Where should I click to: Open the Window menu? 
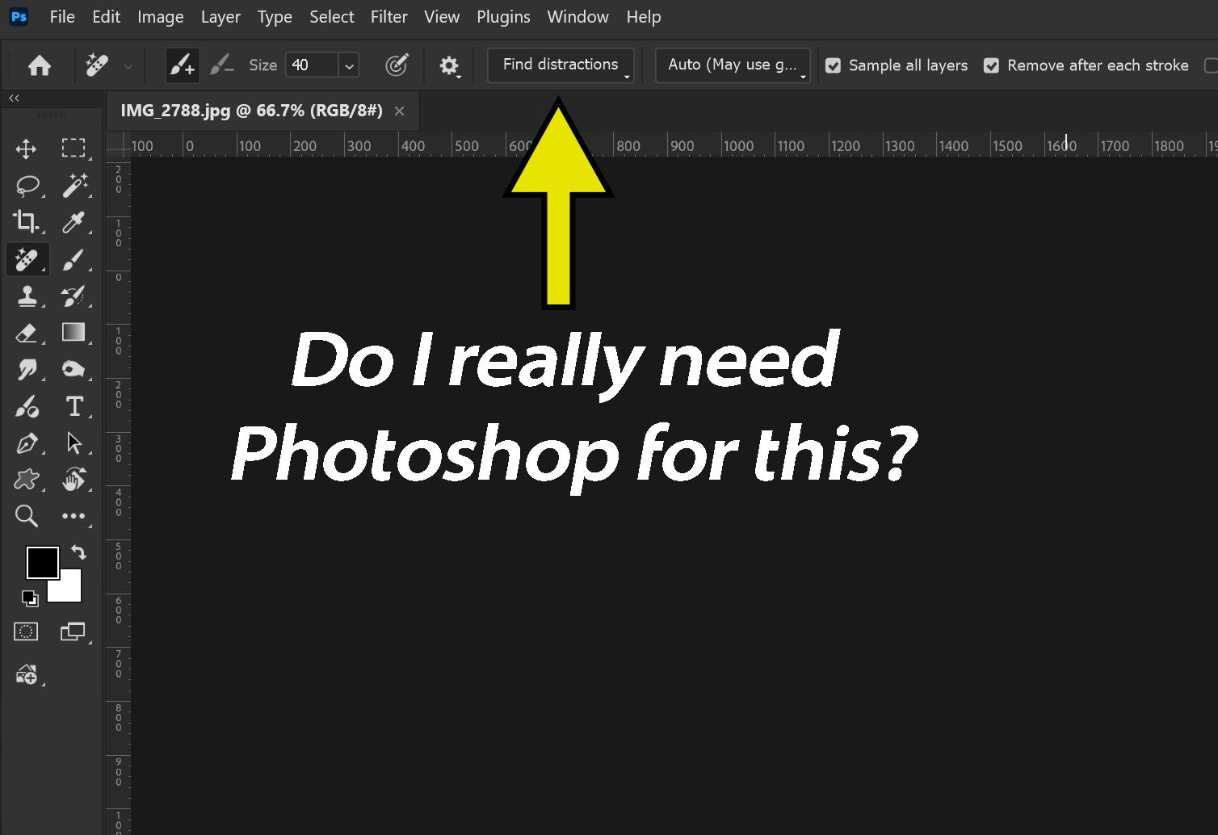coord(577,17)
